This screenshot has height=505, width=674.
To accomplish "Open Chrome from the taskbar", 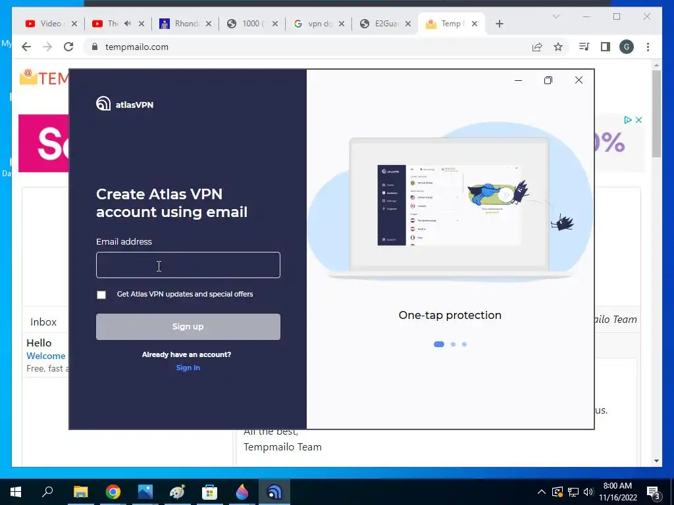I will pyautogui.click(x=113, y=492).
